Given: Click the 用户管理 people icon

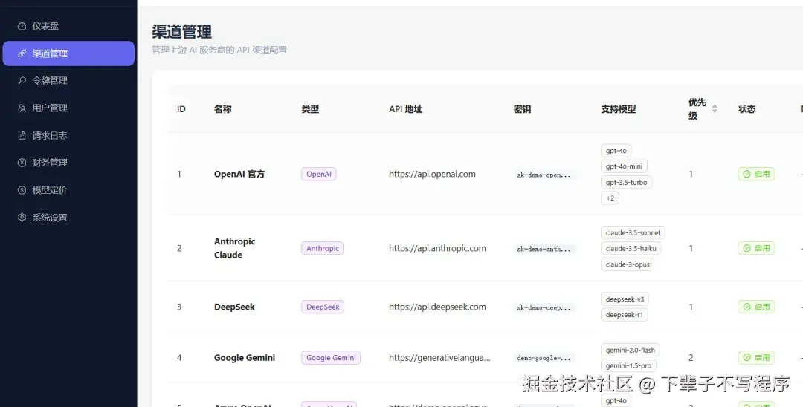Looking at the screenshot, I should pyautogui.click(x=22, y=108).
